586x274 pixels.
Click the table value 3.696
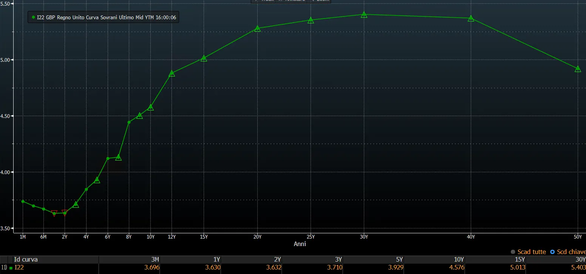152,268
